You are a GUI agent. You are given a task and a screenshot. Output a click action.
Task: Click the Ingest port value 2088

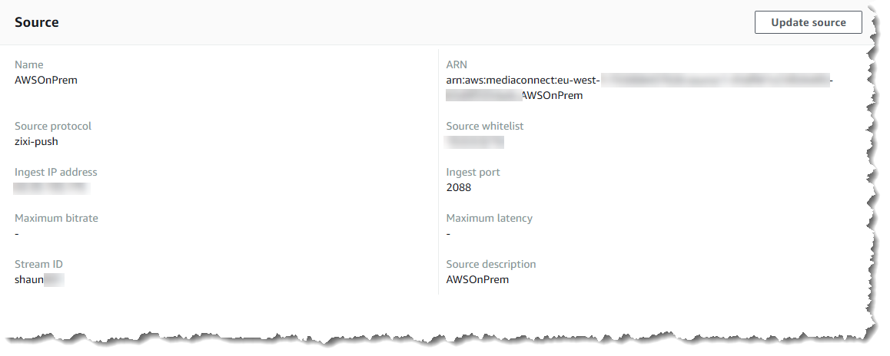[459, 187]
